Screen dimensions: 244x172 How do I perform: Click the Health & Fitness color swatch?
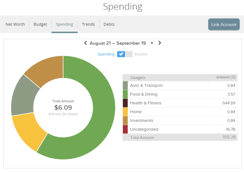[125, 103]
